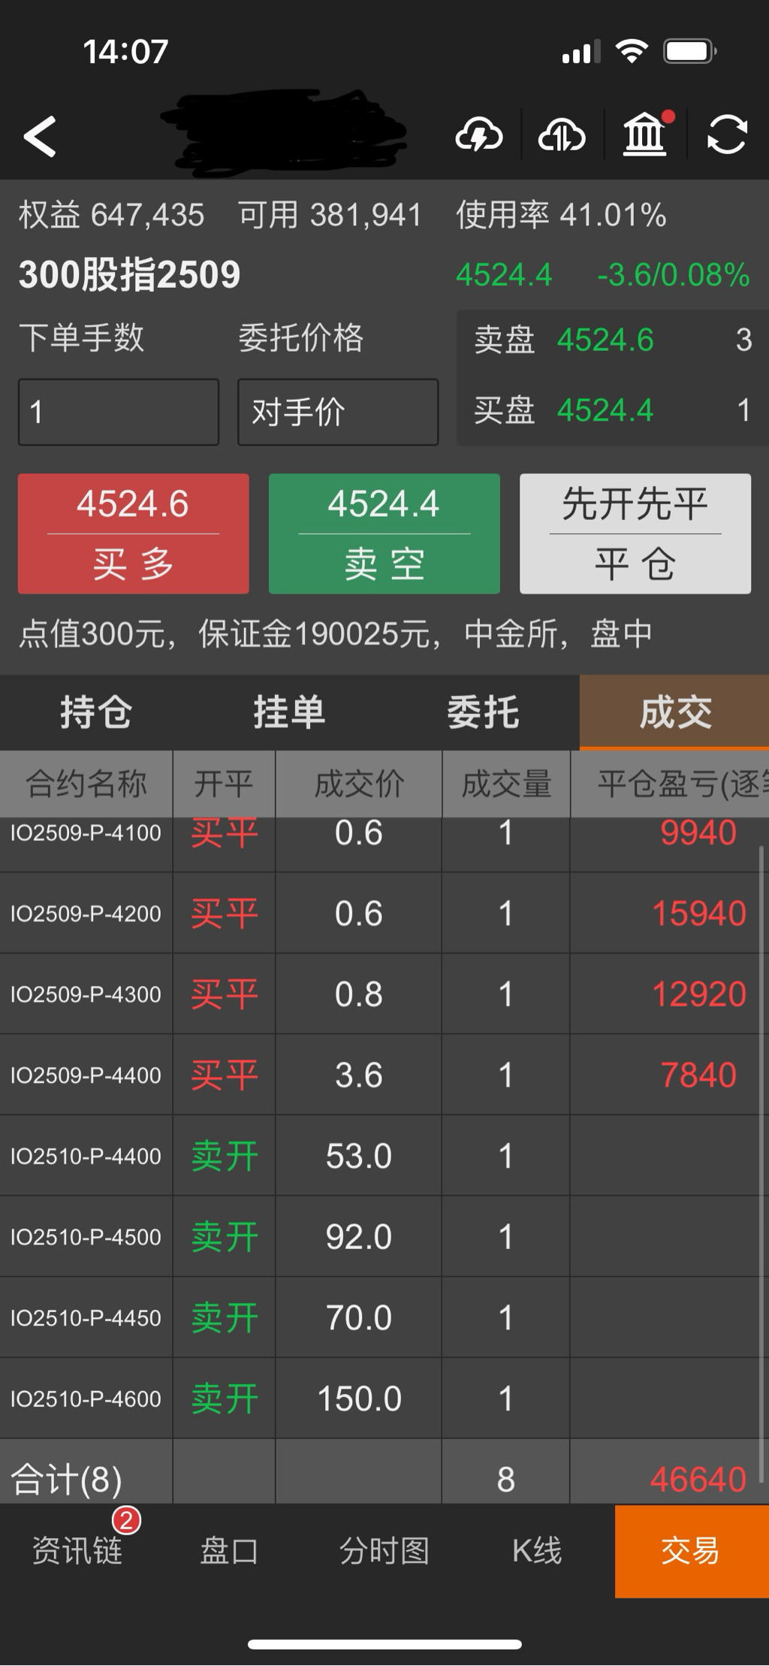Viewport: 769px width, 1666px height.
Task: Tap the 300股指2509 contract name
Action: point(129,274)
